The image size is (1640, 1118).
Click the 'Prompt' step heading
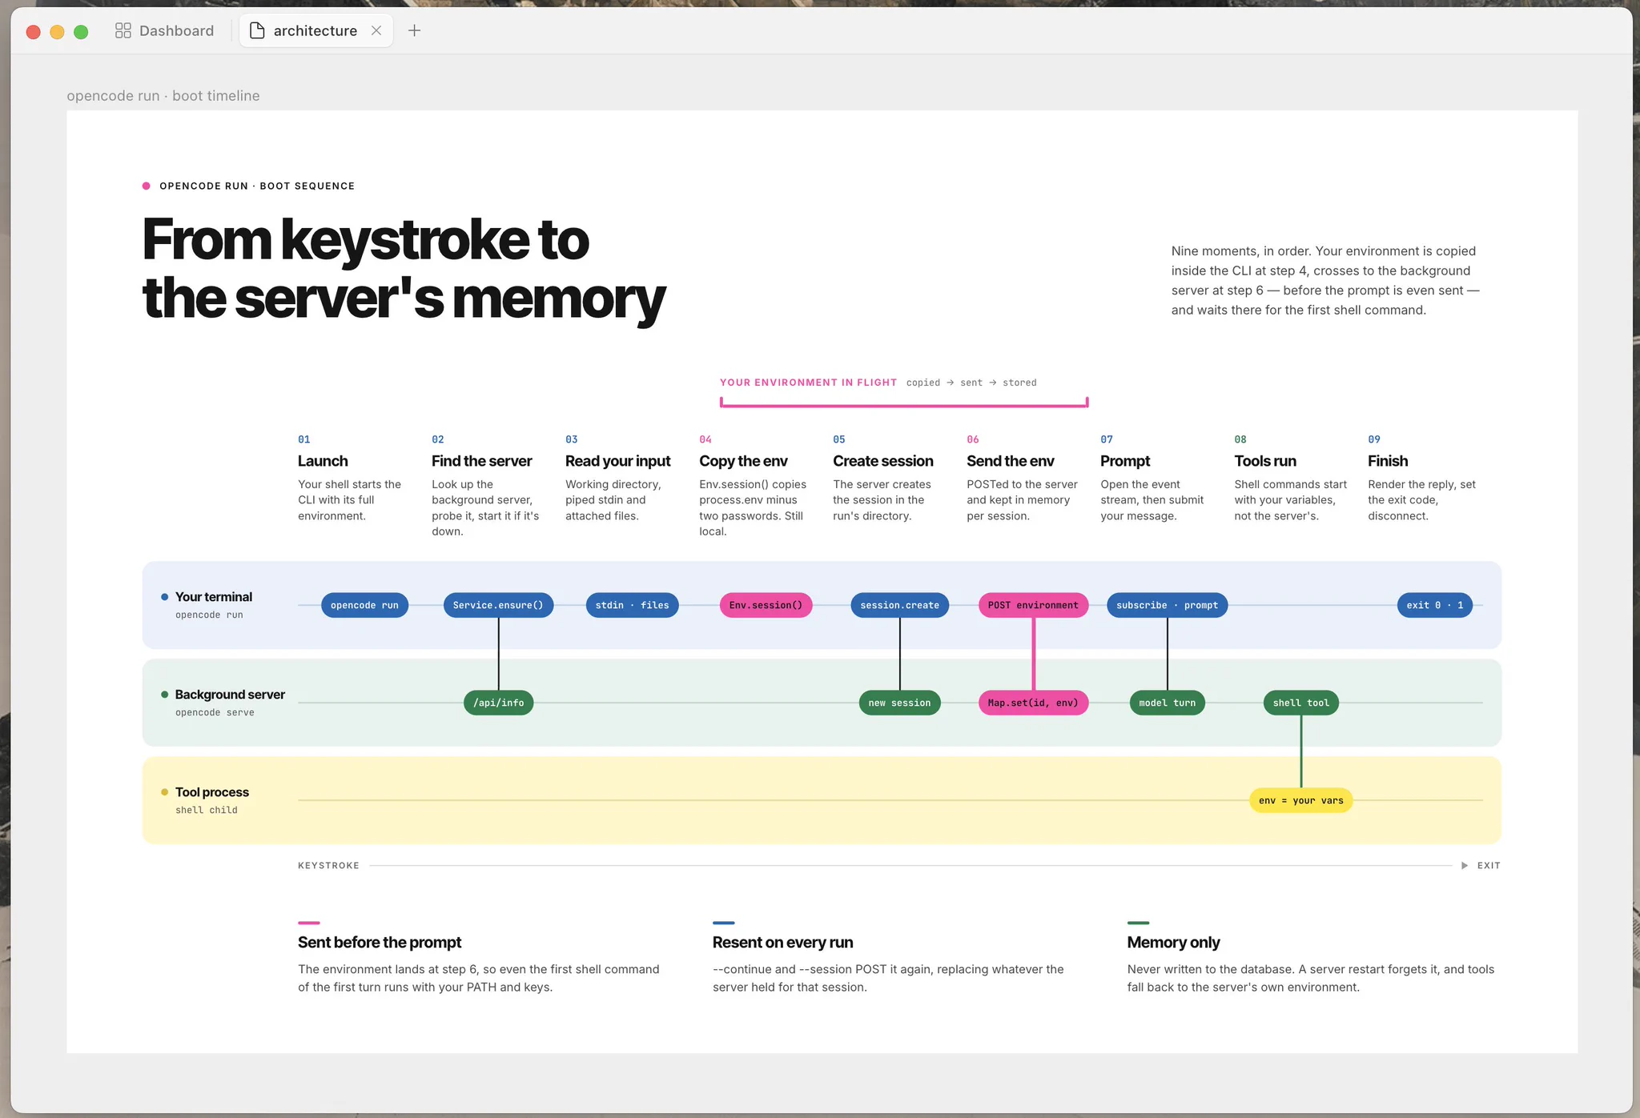(x=1124, y=461)
